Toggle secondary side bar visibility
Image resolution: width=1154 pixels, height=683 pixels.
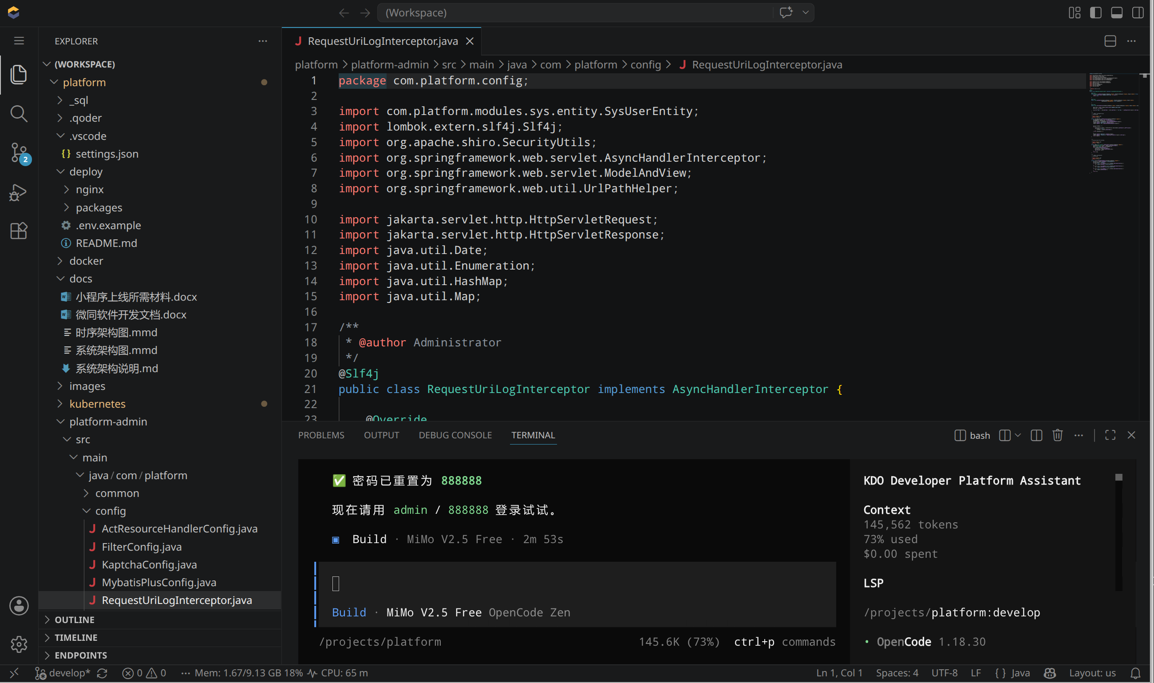pos(1138,13)
